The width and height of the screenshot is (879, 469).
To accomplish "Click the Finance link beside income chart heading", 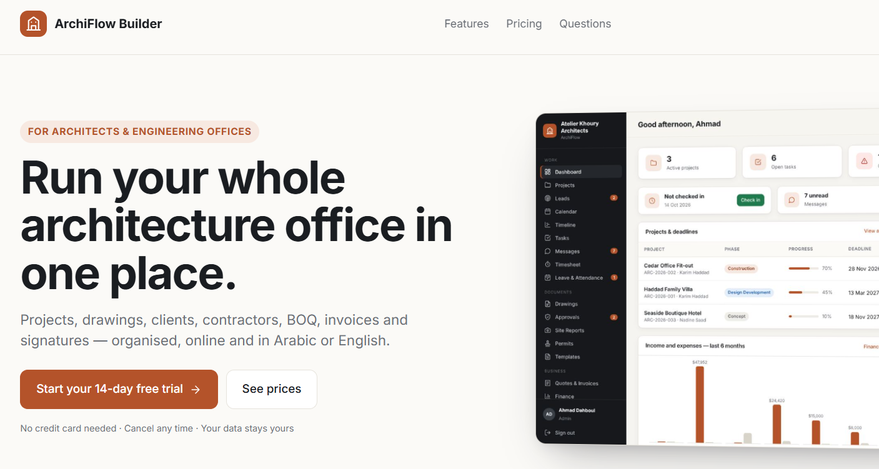I will pyautogui.click(x=871, y=347).
